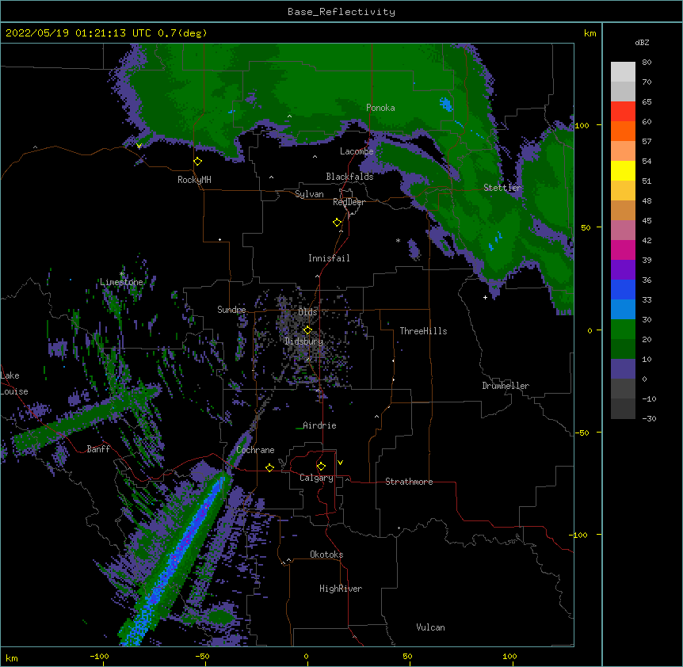
Task: Click the HighRiver town label
Action: pos(341,589)
